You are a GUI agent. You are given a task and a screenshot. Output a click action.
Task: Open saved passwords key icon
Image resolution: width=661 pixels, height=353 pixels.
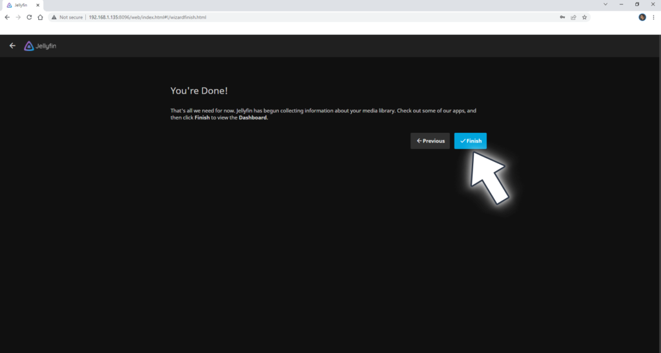(x=562, y=17)
